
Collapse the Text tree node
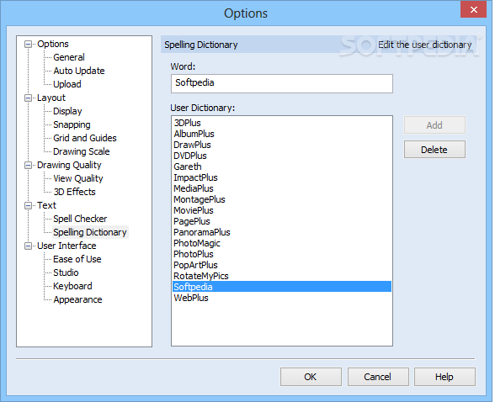pos(28,205)
